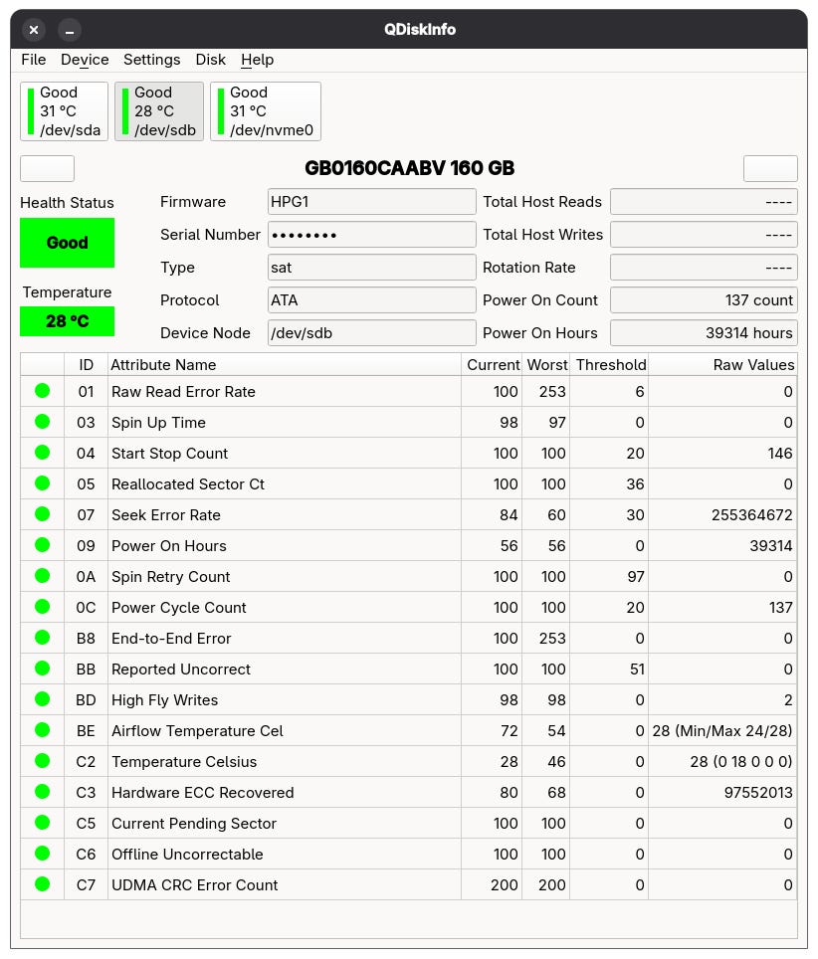This screenshot has width=818, height=959.
Task: Click the green Good health status box
Action: click(x=68, y=243)
